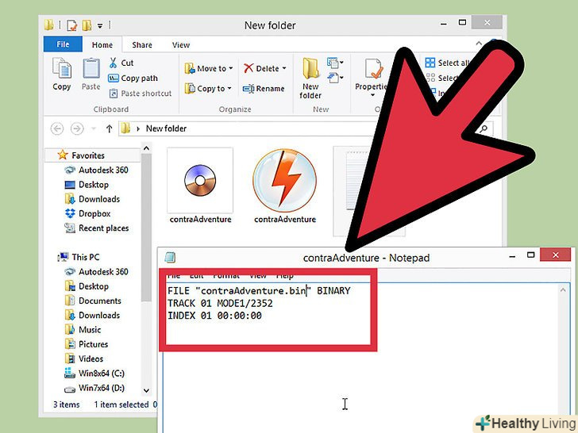Click Quick Access new folder icon
This screenshot has height=433, width=578.
87,25
